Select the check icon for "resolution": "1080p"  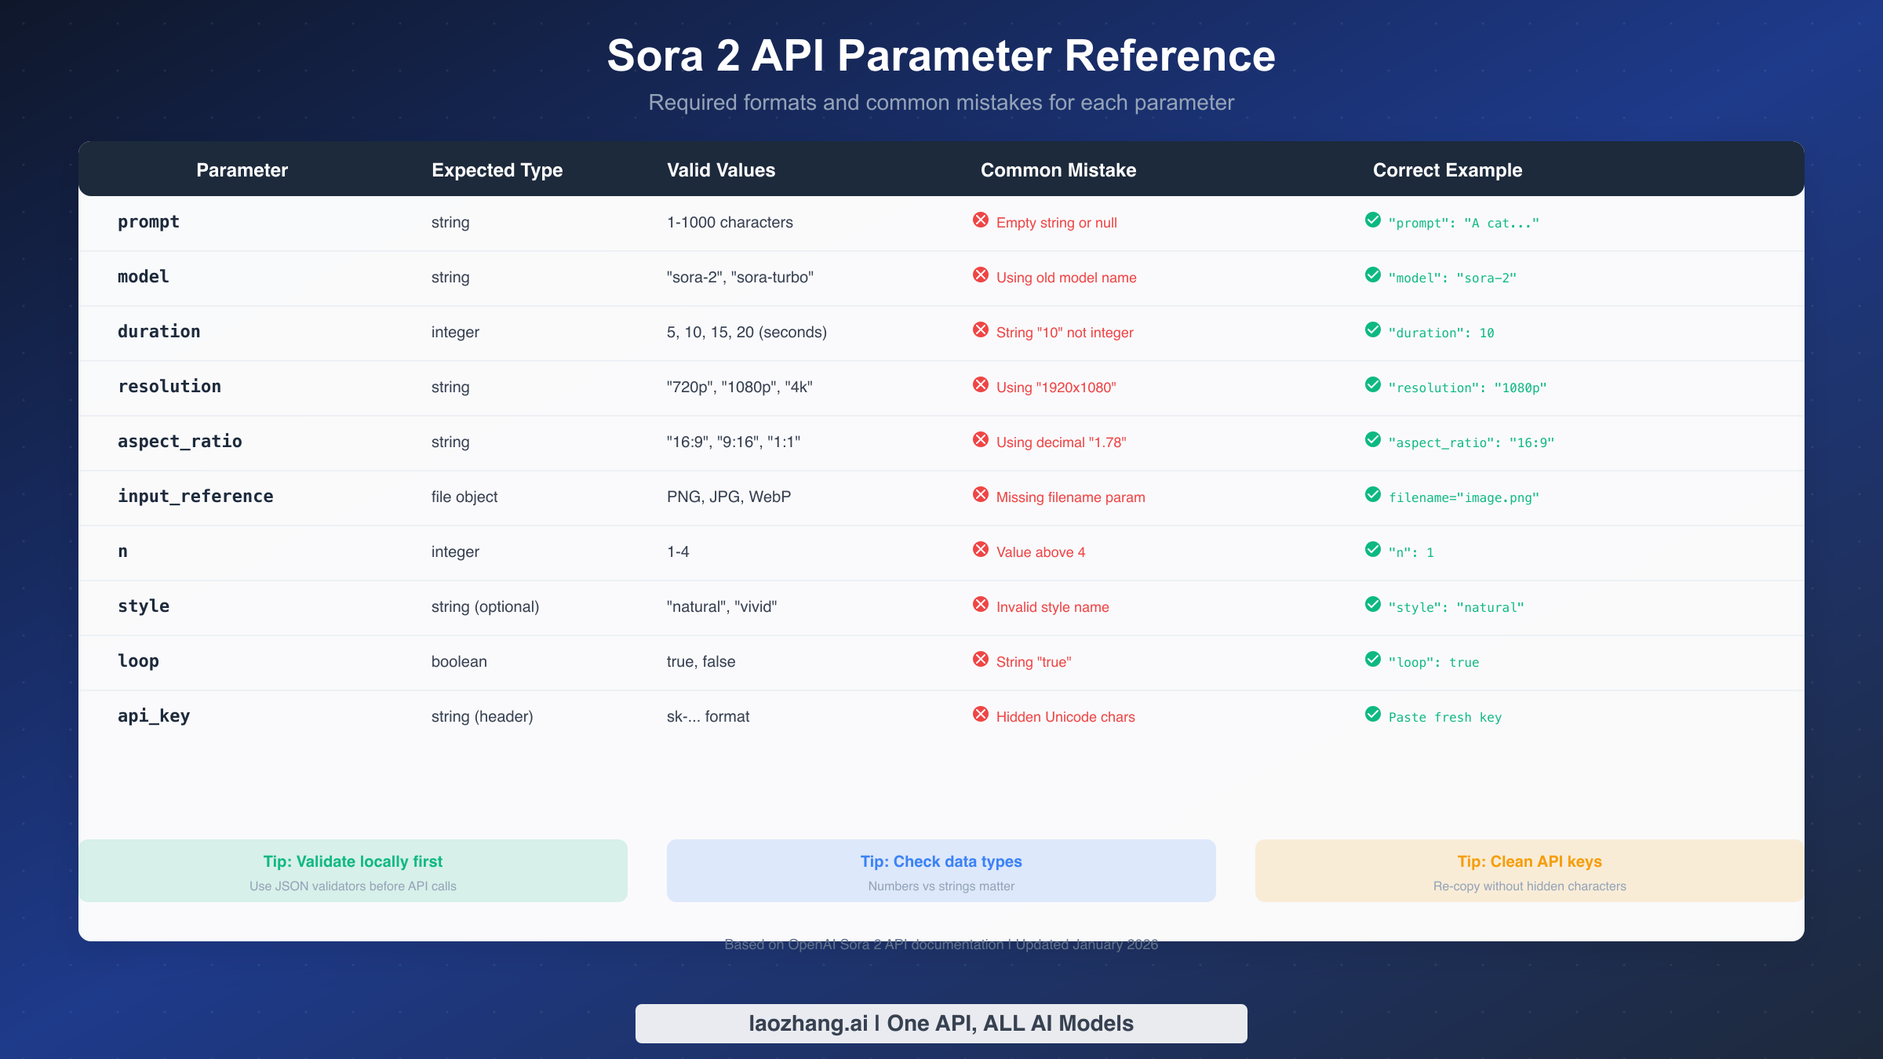click(x=1372, y=385)
